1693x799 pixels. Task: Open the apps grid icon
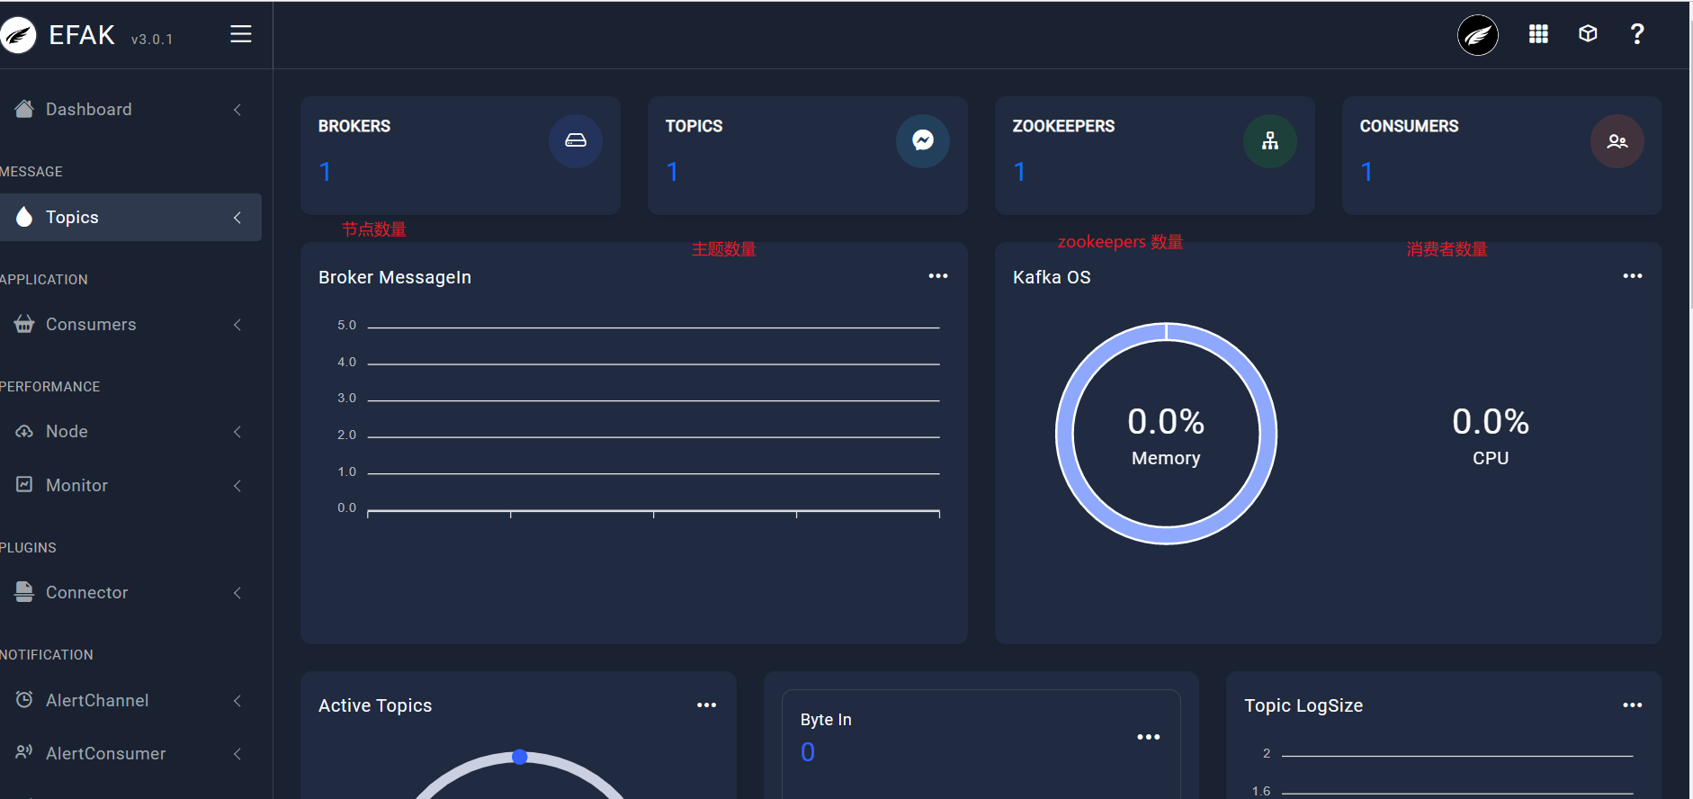(x=1538, y=34)
